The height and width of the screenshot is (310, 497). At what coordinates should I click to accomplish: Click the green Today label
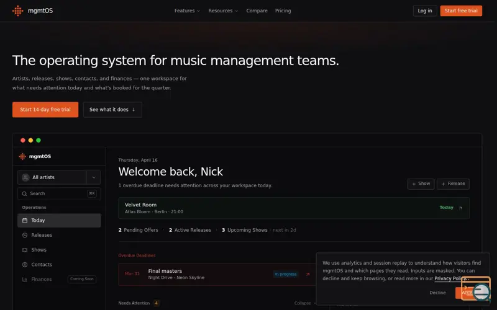click(446, 208)
